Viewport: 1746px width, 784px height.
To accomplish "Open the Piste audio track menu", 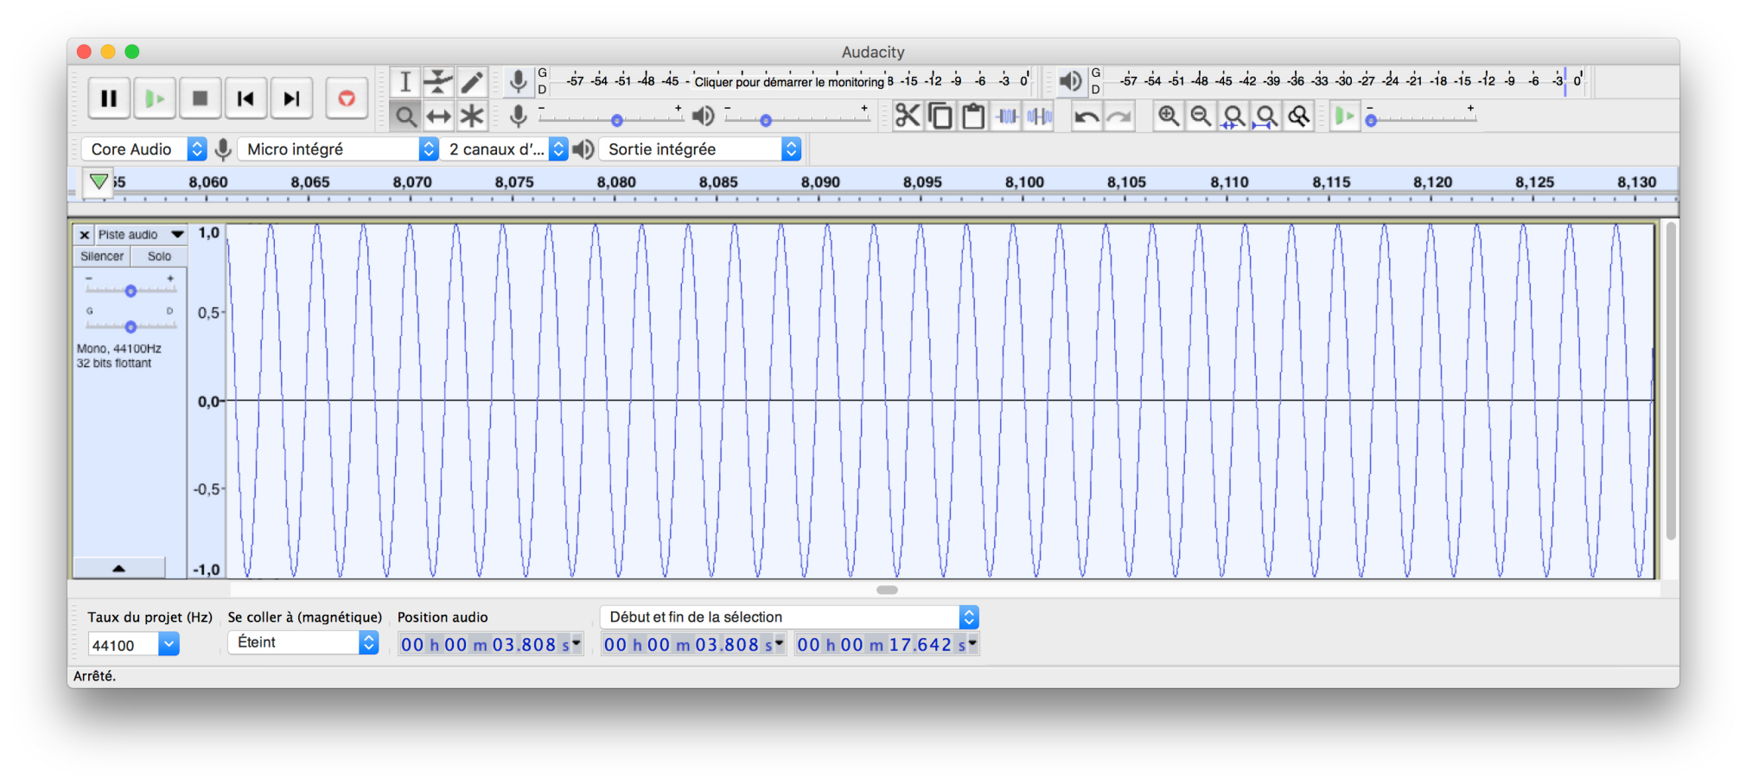I will tap(141, 234).
